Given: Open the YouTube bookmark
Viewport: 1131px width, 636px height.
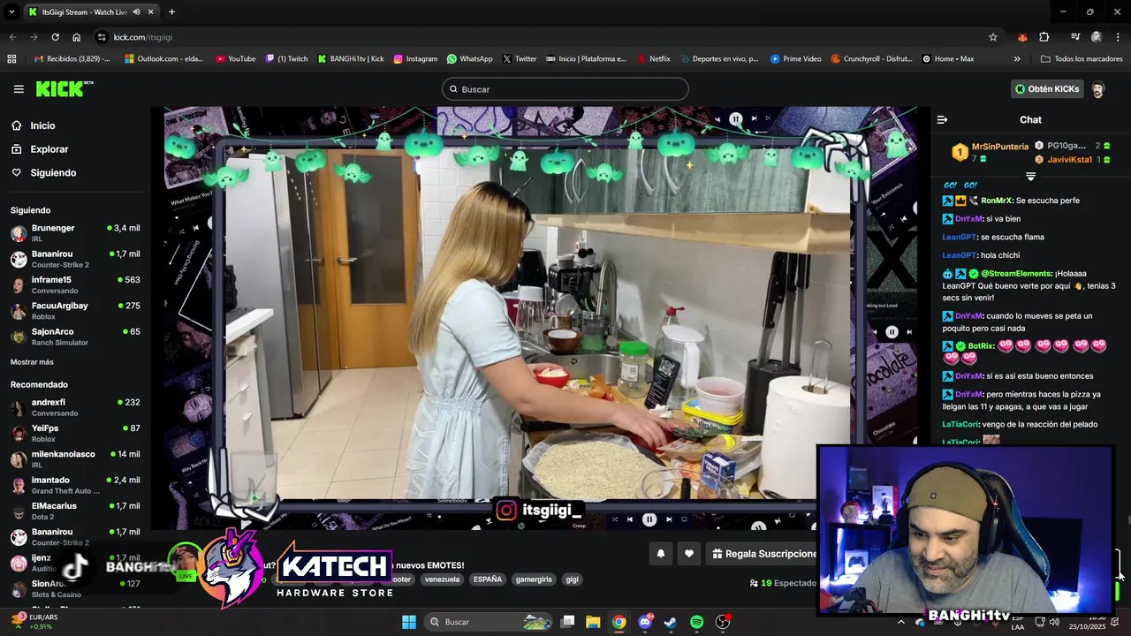Looking at the screenshot, I should pos(235,59).
